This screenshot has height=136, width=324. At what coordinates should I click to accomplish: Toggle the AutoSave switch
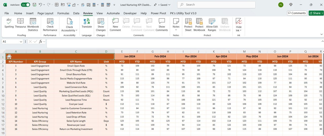(25, 5)
